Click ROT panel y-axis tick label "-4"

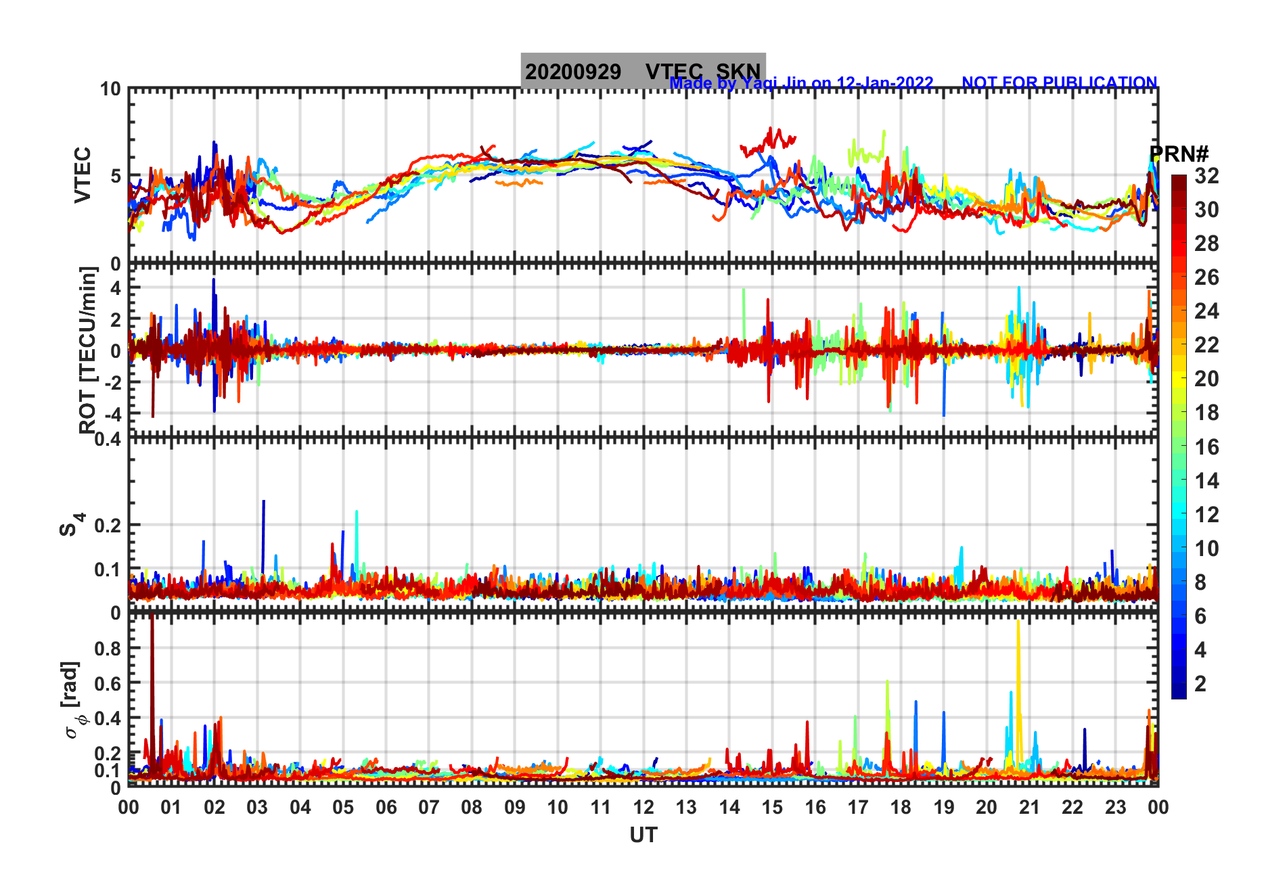coord(113,413)
